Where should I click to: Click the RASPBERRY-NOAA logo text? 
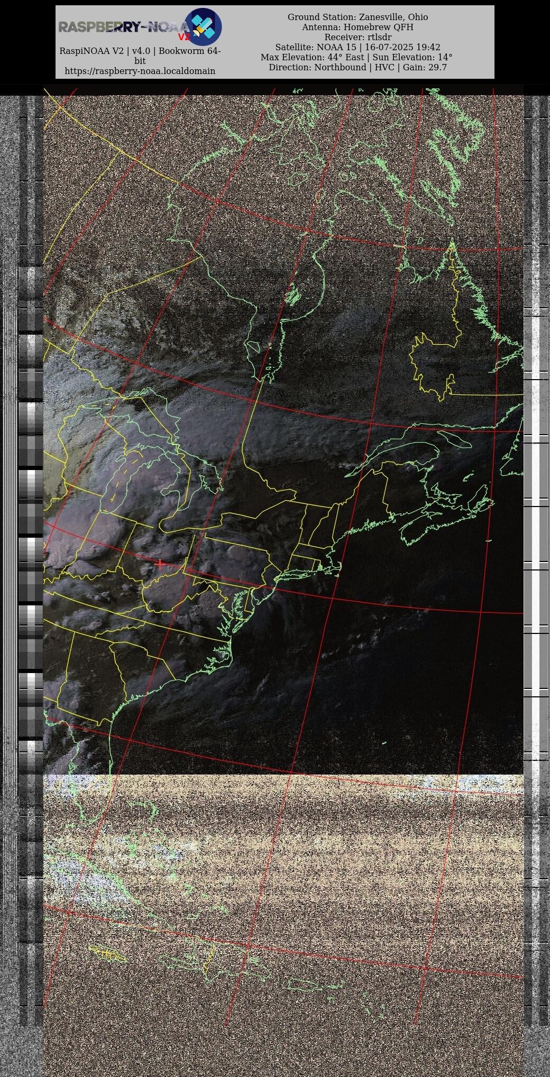point(122,26)
